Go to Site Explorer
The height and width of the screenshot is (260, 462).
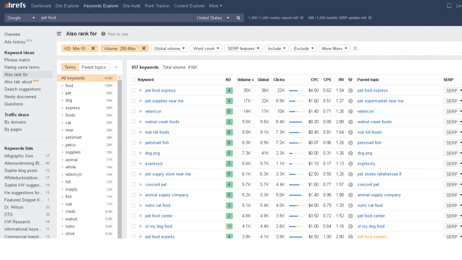67,5
